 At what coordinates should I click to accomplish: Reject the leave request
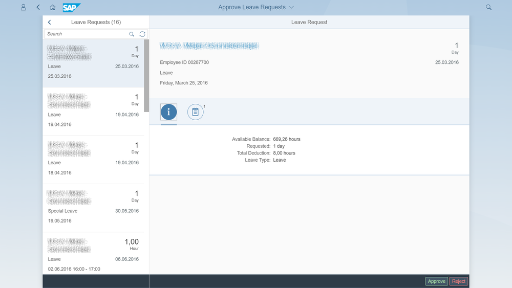point(458,281)
